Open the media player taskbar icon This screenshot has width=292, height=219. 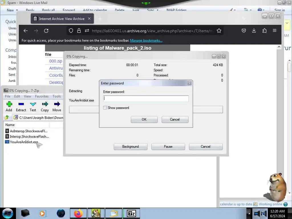click(43, 213)
